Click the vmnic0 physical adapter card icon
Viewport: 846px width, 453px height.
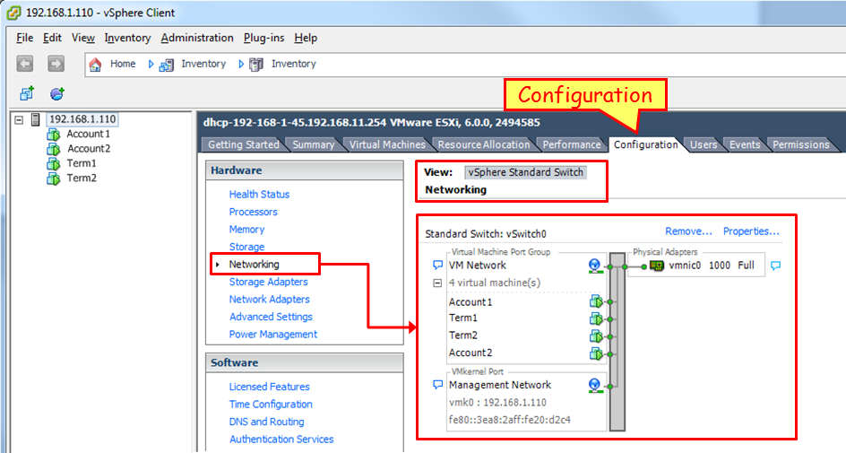click(x=657, y=266)
